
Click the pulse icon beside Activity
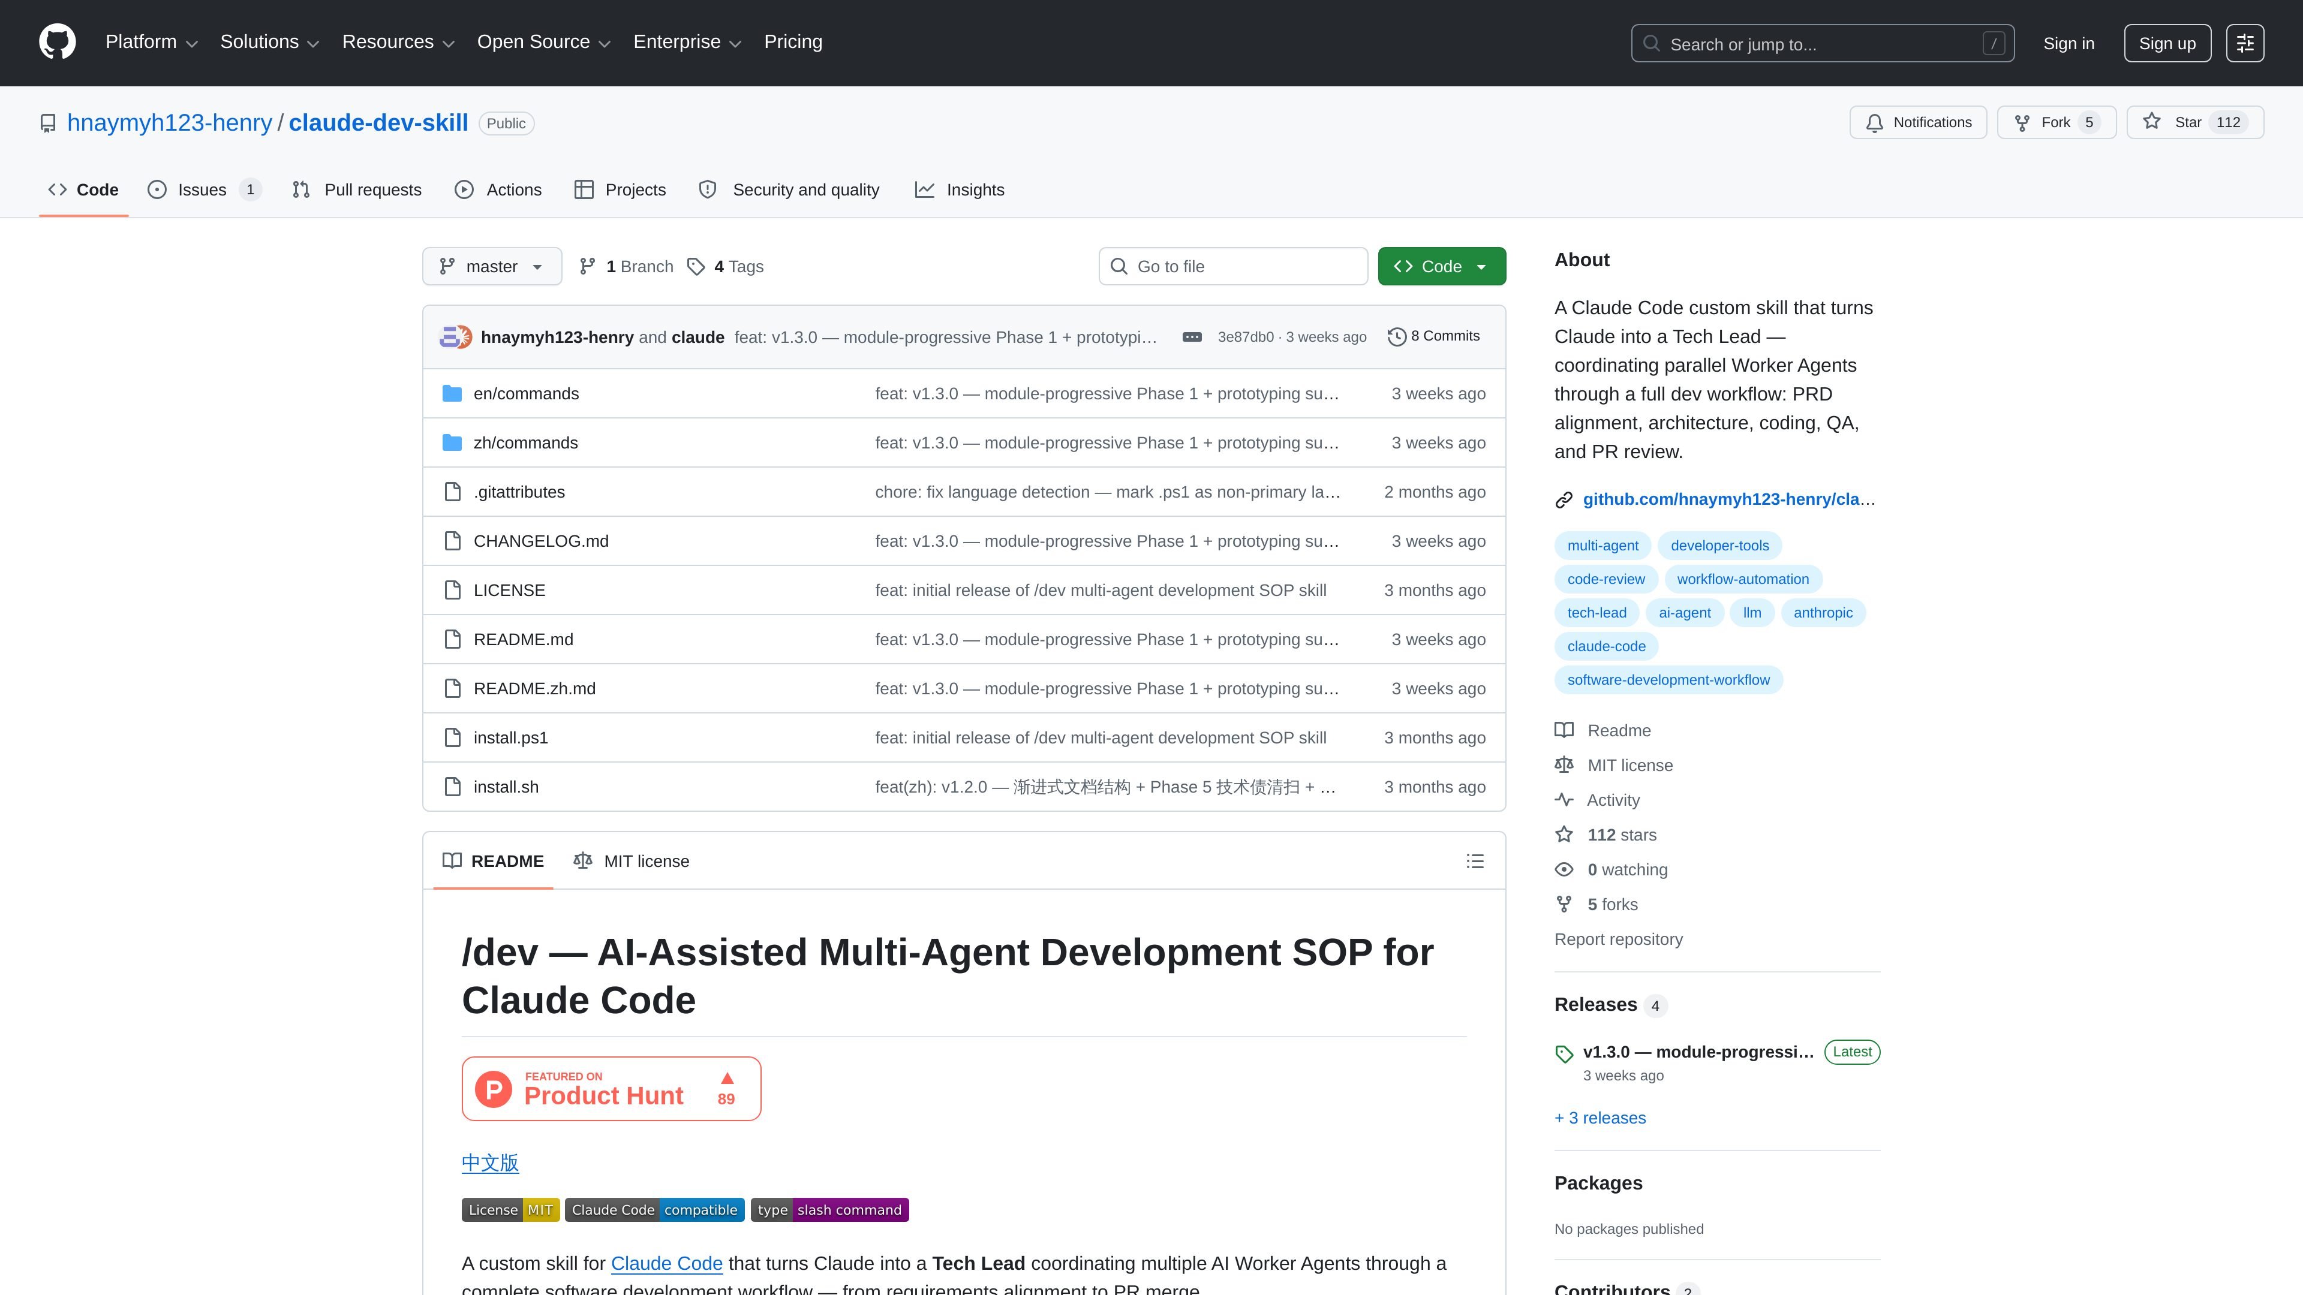(x=1564, y=800)
